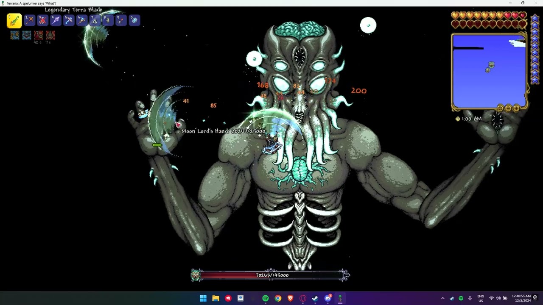Click the debuff icon showing 7 s
543x305 pixels.
[x=50, y=35]
